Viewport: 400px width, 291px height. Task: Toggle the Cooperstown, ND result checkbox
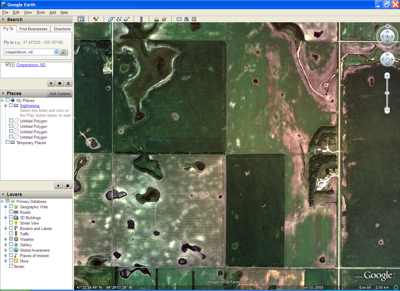[8, 64]
